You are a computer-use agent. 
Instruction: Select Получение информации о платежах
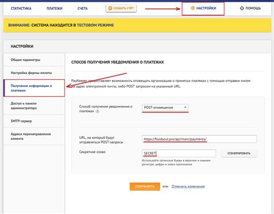(34, 88)
